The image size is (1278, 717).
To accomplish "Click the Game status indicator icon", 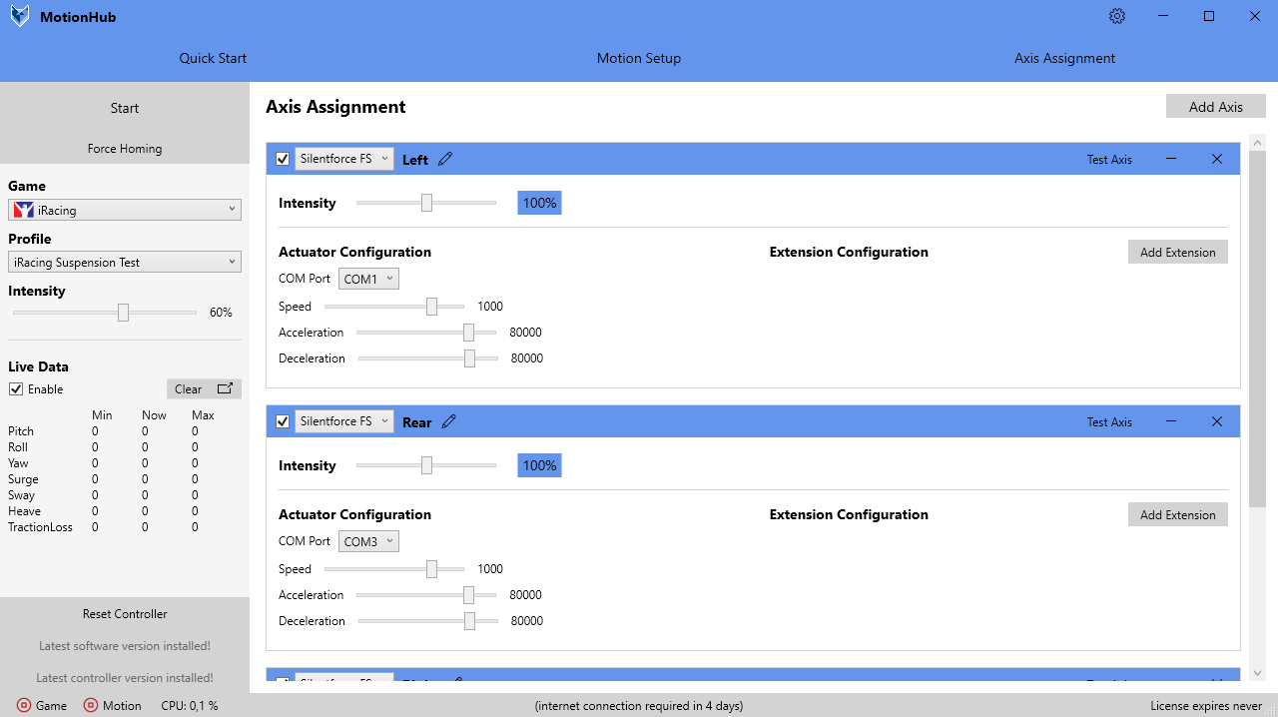I will (x=24, y=705).
